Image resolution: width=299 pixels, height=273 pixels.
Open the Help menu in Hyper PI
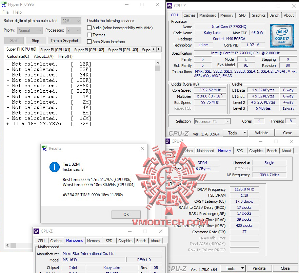click(17, 12)
